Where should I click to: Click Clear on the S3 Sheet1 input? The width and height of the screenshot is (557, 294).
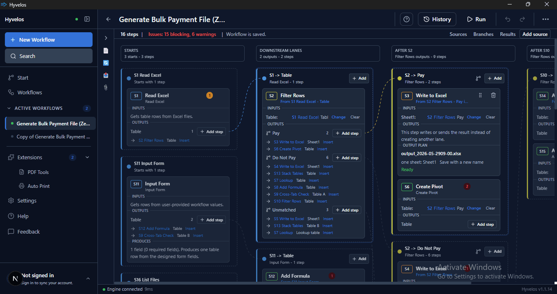[491, 117]
